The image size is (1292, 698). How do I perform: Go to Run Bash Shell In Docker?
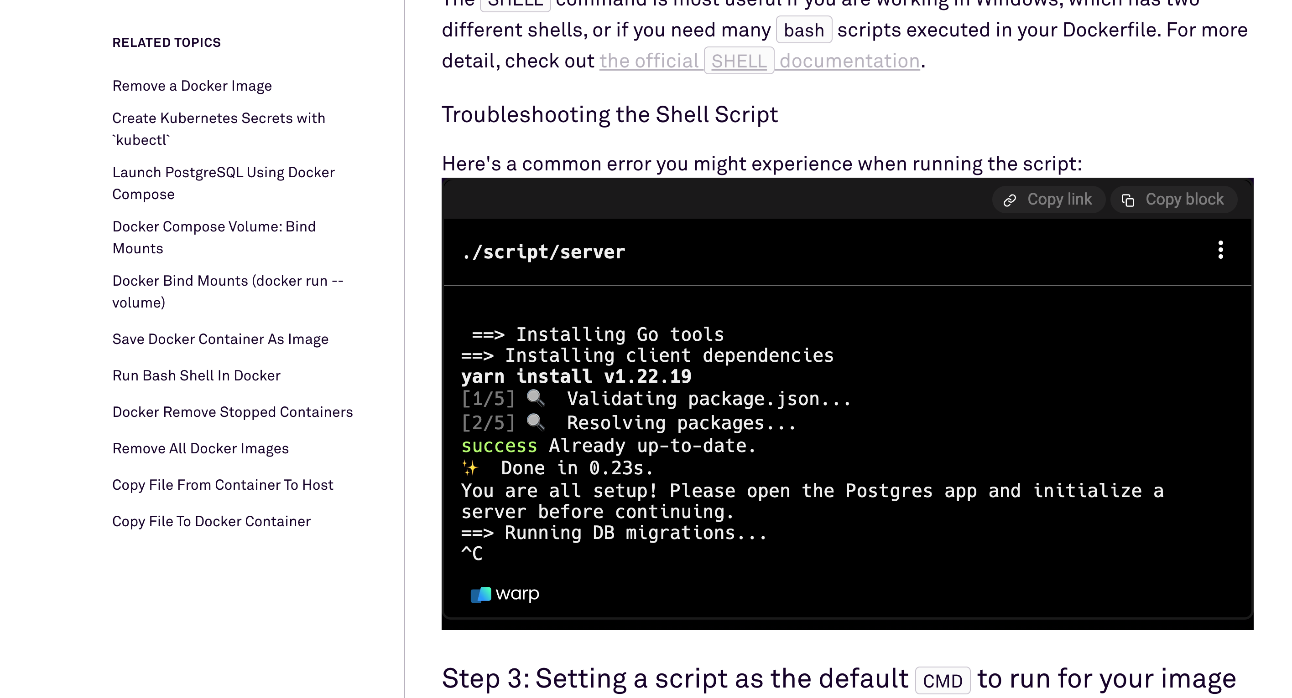[196, 375]
